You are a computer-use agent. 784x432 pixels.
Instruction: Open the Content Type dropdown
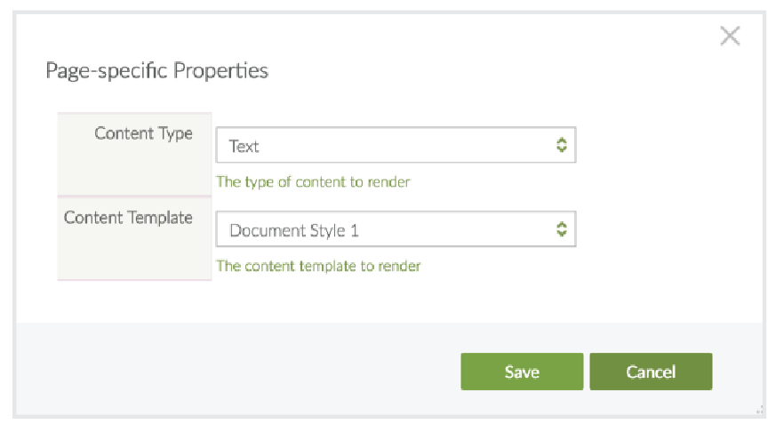(x=396, y=146)
